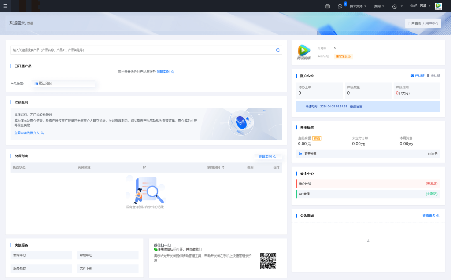This screenshot has width=451, height=280.
Task: Open message notifications with the chat bubble icon
Action: pos(339,6)
